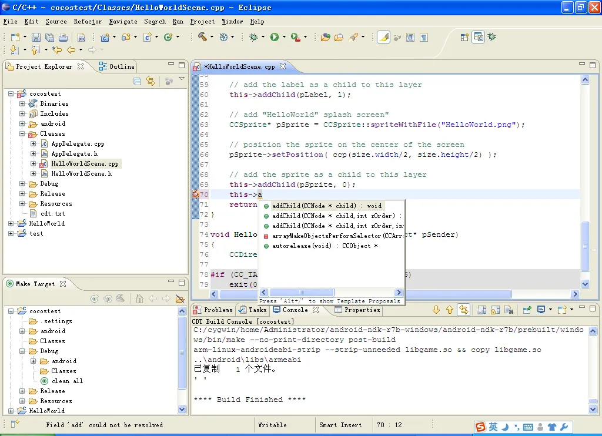Switch to the Problems tab
602x436 pixels.
[x=213, y=310]
